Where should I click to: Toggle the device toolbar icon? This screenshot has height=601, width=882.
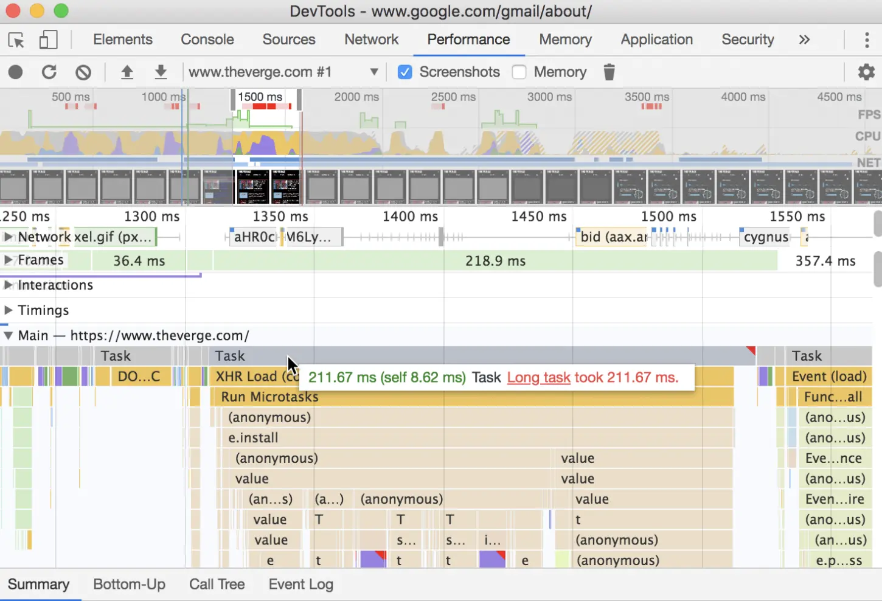48,40
